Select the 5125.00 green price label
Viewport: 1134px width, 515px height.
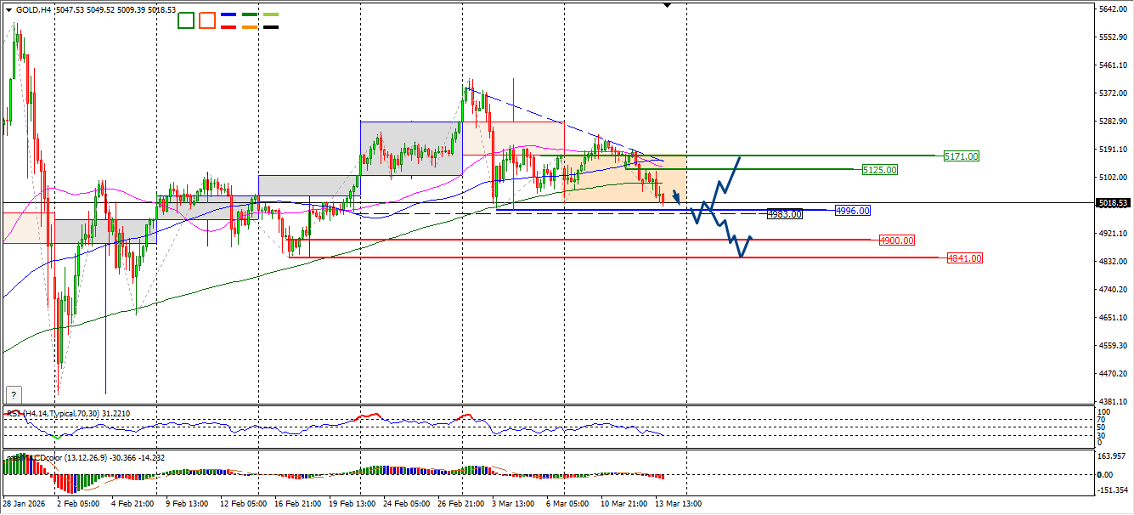pyautogui.click(x=880, y=170)
